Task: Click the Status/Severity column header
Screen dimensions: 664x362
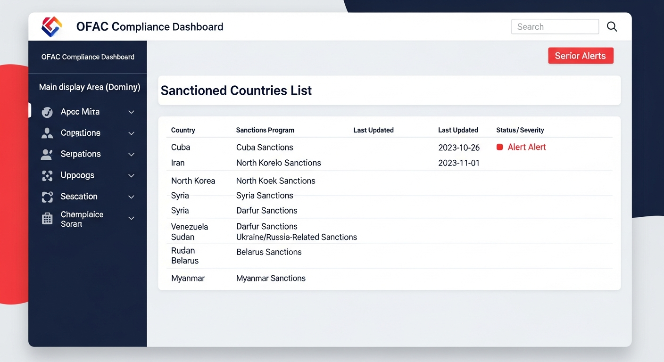Action: pos(520,130)
